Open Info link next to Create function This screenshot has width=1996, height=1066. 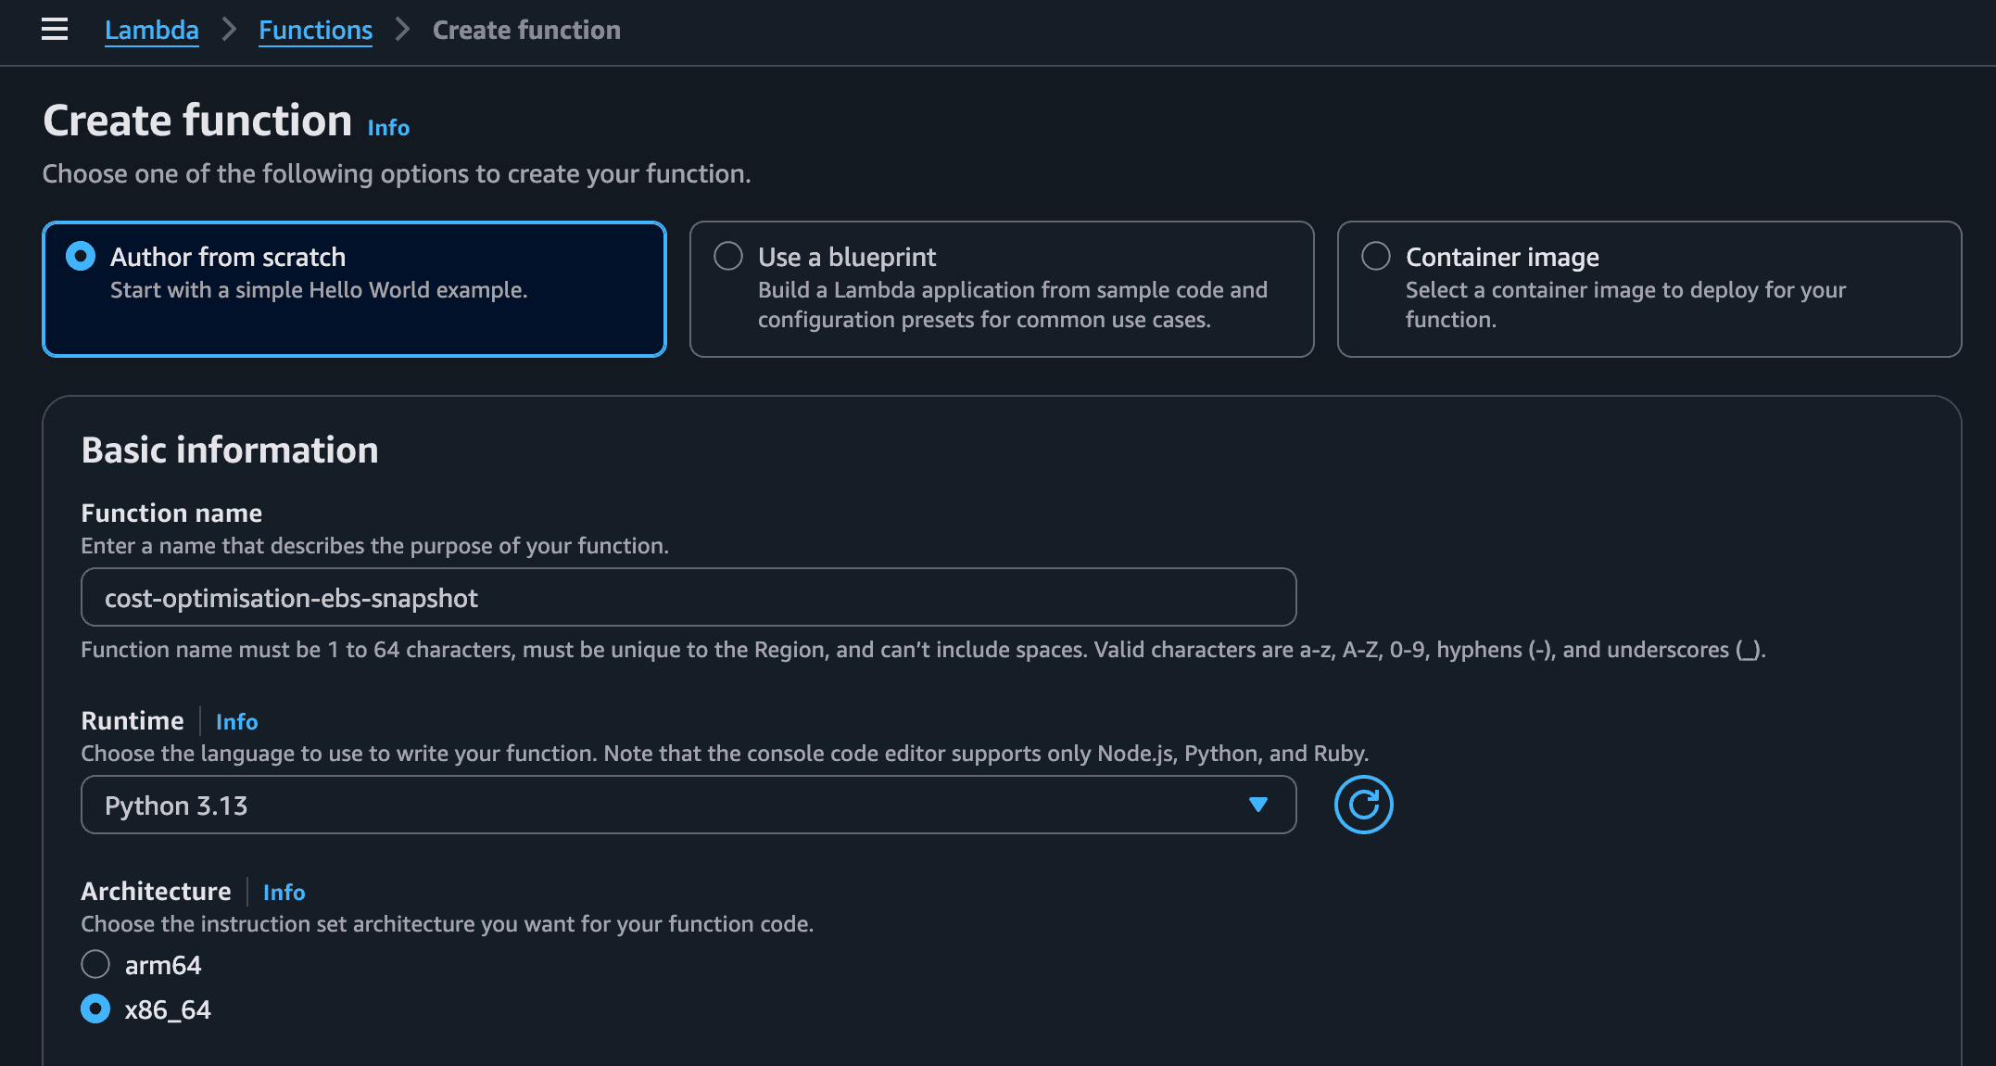coord(388,128)
